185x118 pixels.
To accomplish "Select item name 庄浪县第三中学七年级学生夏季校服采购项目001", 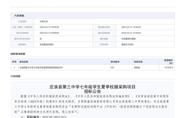I will (x=41, y=68).
